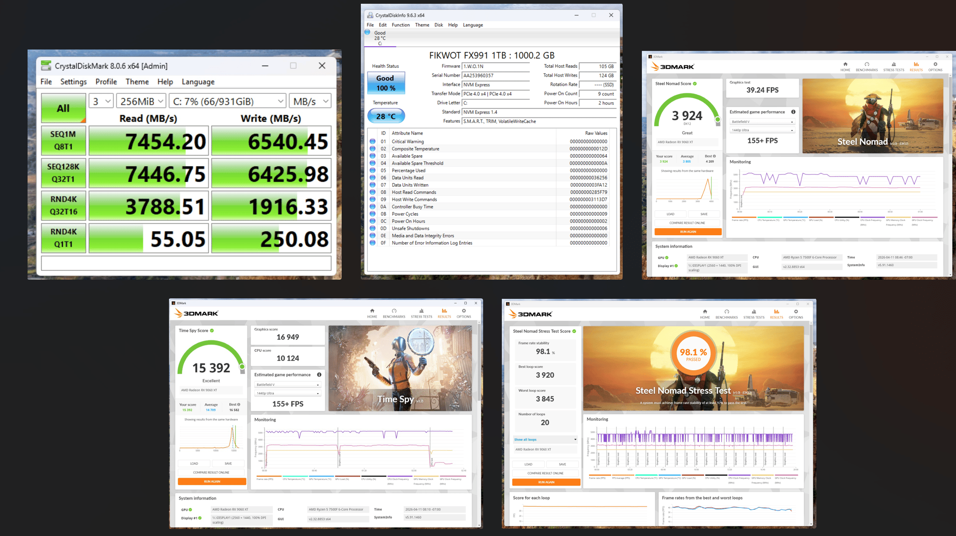Click STRESS TESTS in the Steel Nomad Stress Test window
This screenshot has height=536, width=956.
pyautogui.click(x=754, y=314)
